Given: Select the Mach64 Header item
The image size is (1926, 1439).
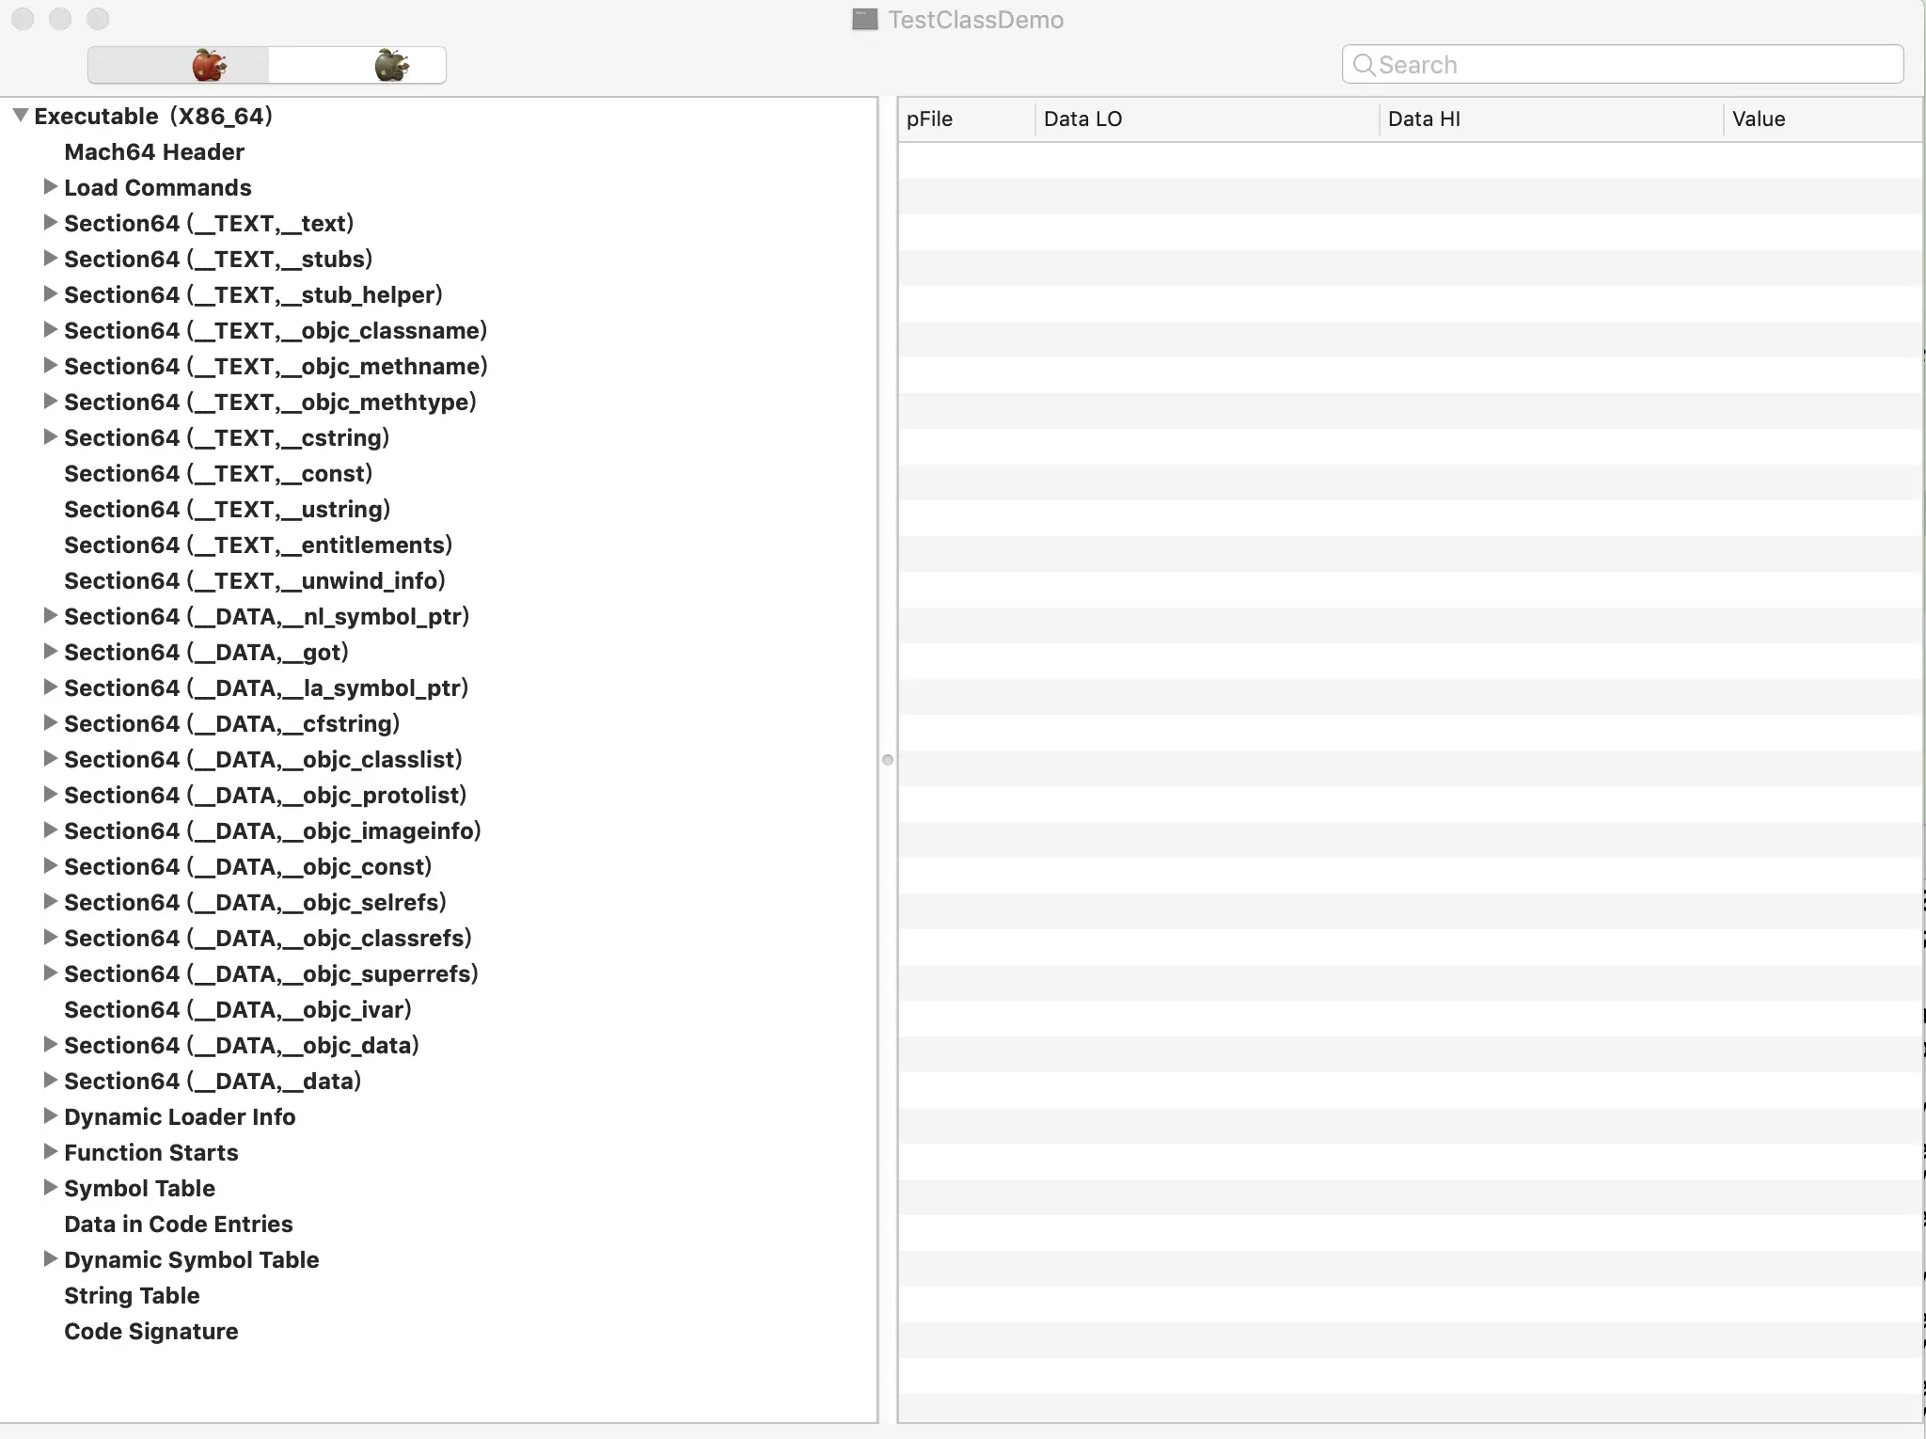Looking at the screenshot, I should point(154,152).
